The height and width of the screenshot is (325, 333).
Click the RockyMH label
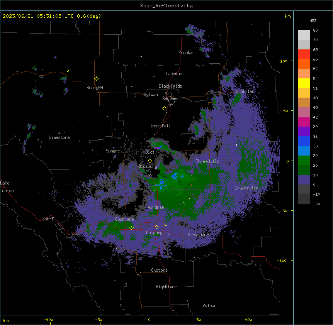[x=95, y=88]
